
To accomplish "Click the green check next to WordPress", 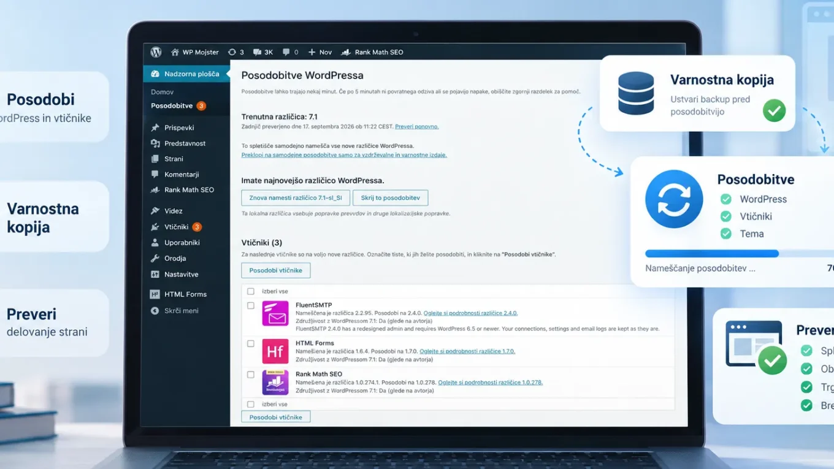I will tap(726, 199).
